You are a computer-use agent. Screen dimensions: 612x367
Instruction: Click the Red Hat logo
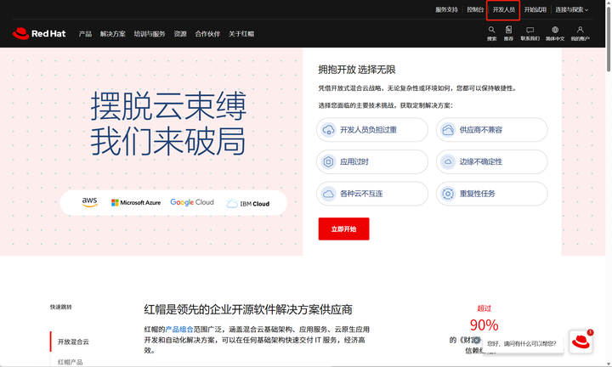tap(39, 33)
